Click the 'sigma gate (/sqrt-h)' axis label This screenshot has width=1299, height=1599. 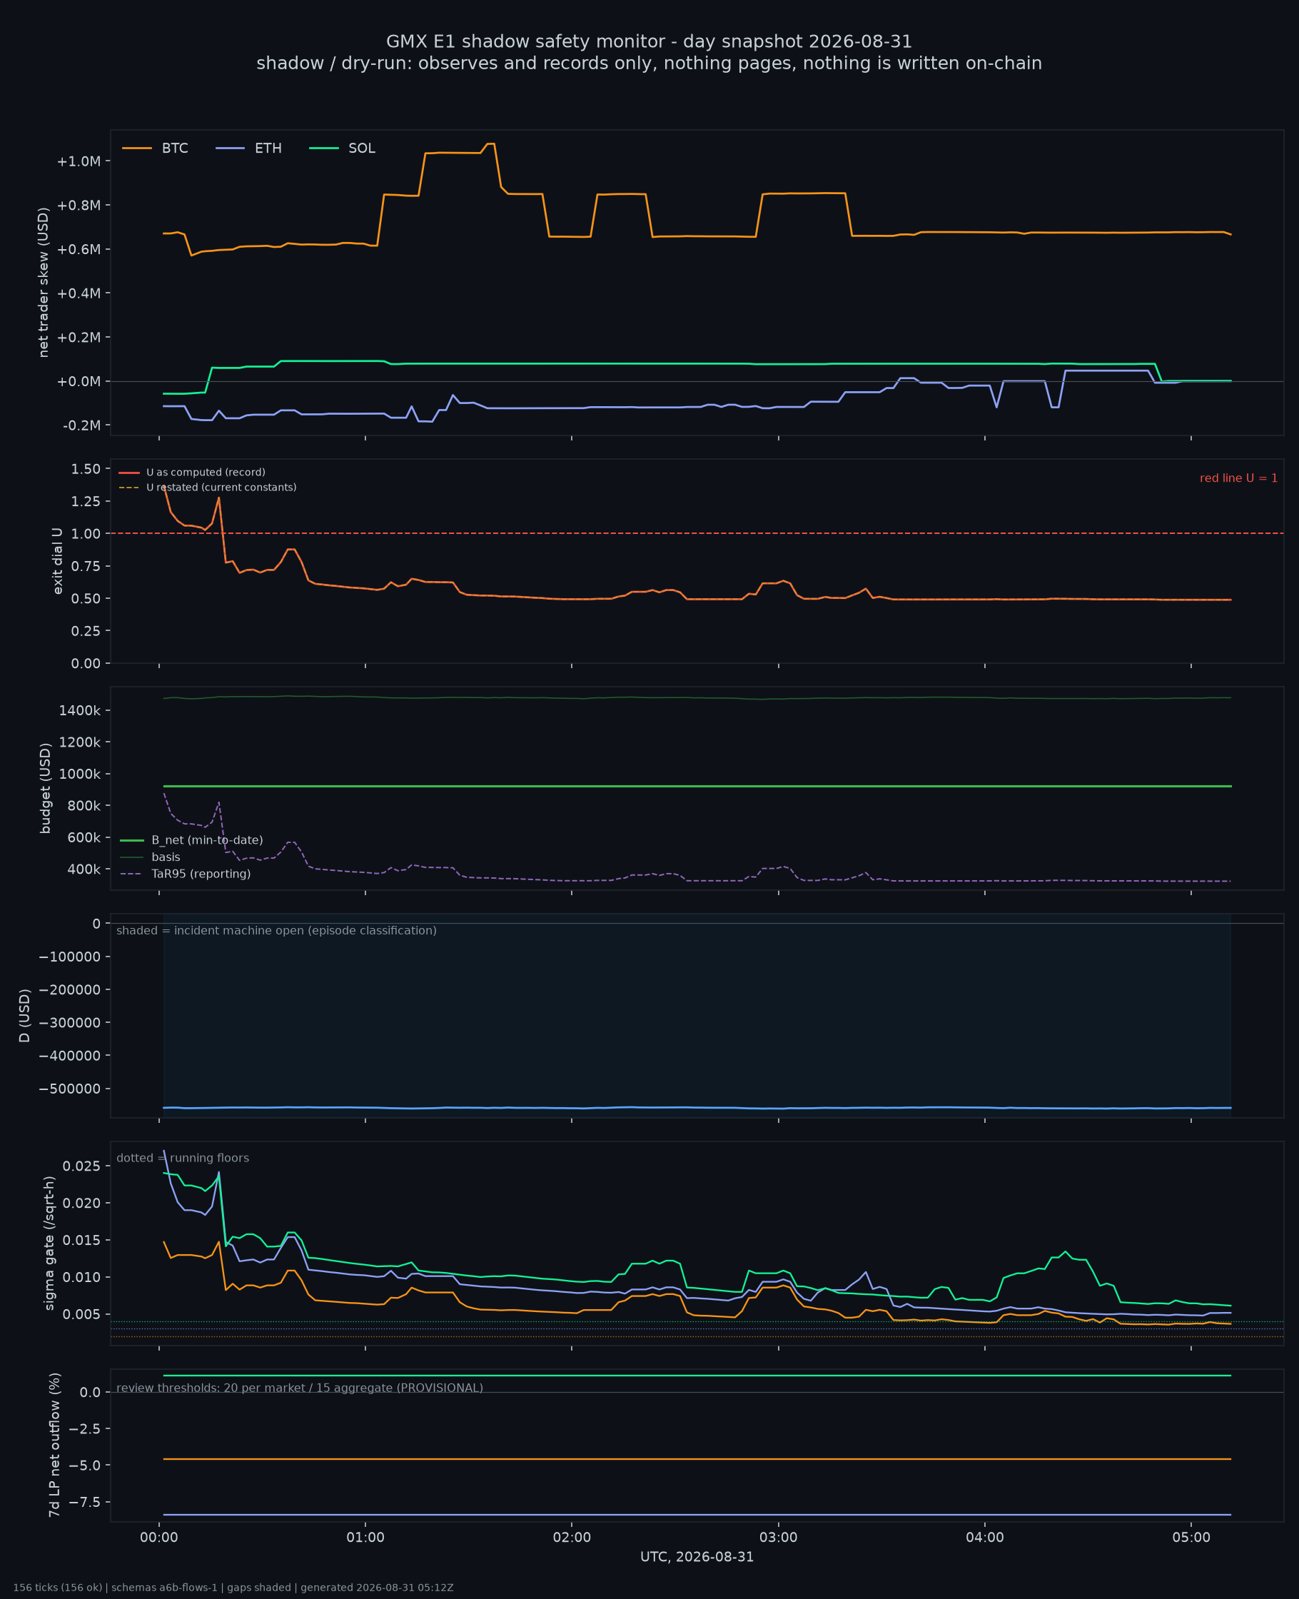(x=49, y=1244)
